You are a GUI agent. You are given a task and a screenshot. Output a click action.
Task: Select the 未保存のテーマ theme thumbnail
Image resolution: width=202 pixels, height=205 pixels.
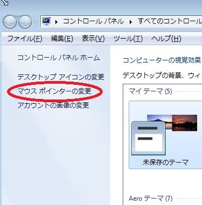click(x=165, y=135)
